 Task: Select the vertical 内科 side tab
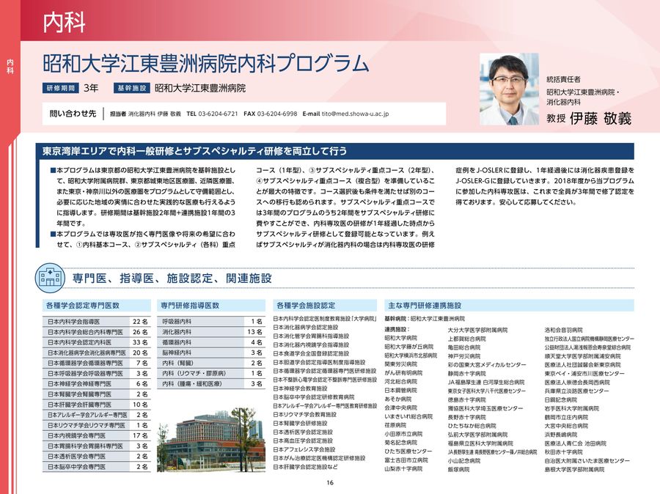pyautogui.click(x=10, y=67)
